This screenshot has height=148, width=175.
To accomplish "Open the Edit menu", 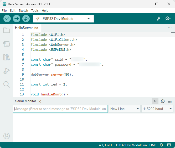I will pyautogui.click(x=13, y=11).
